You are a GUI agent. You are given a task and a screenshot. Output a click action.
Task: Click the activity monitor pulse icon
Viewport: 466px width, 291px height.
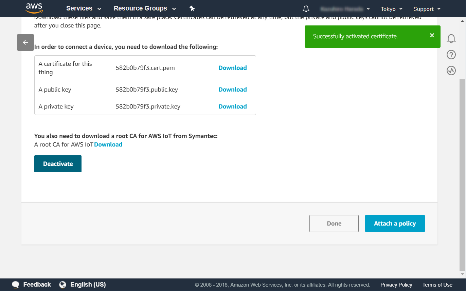click(451, 71)
